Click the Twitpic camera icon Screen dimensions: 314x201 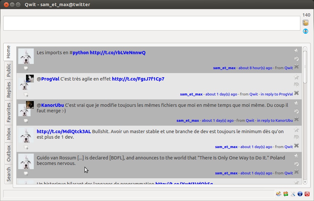pyautogui.click(x=306, y=31)
